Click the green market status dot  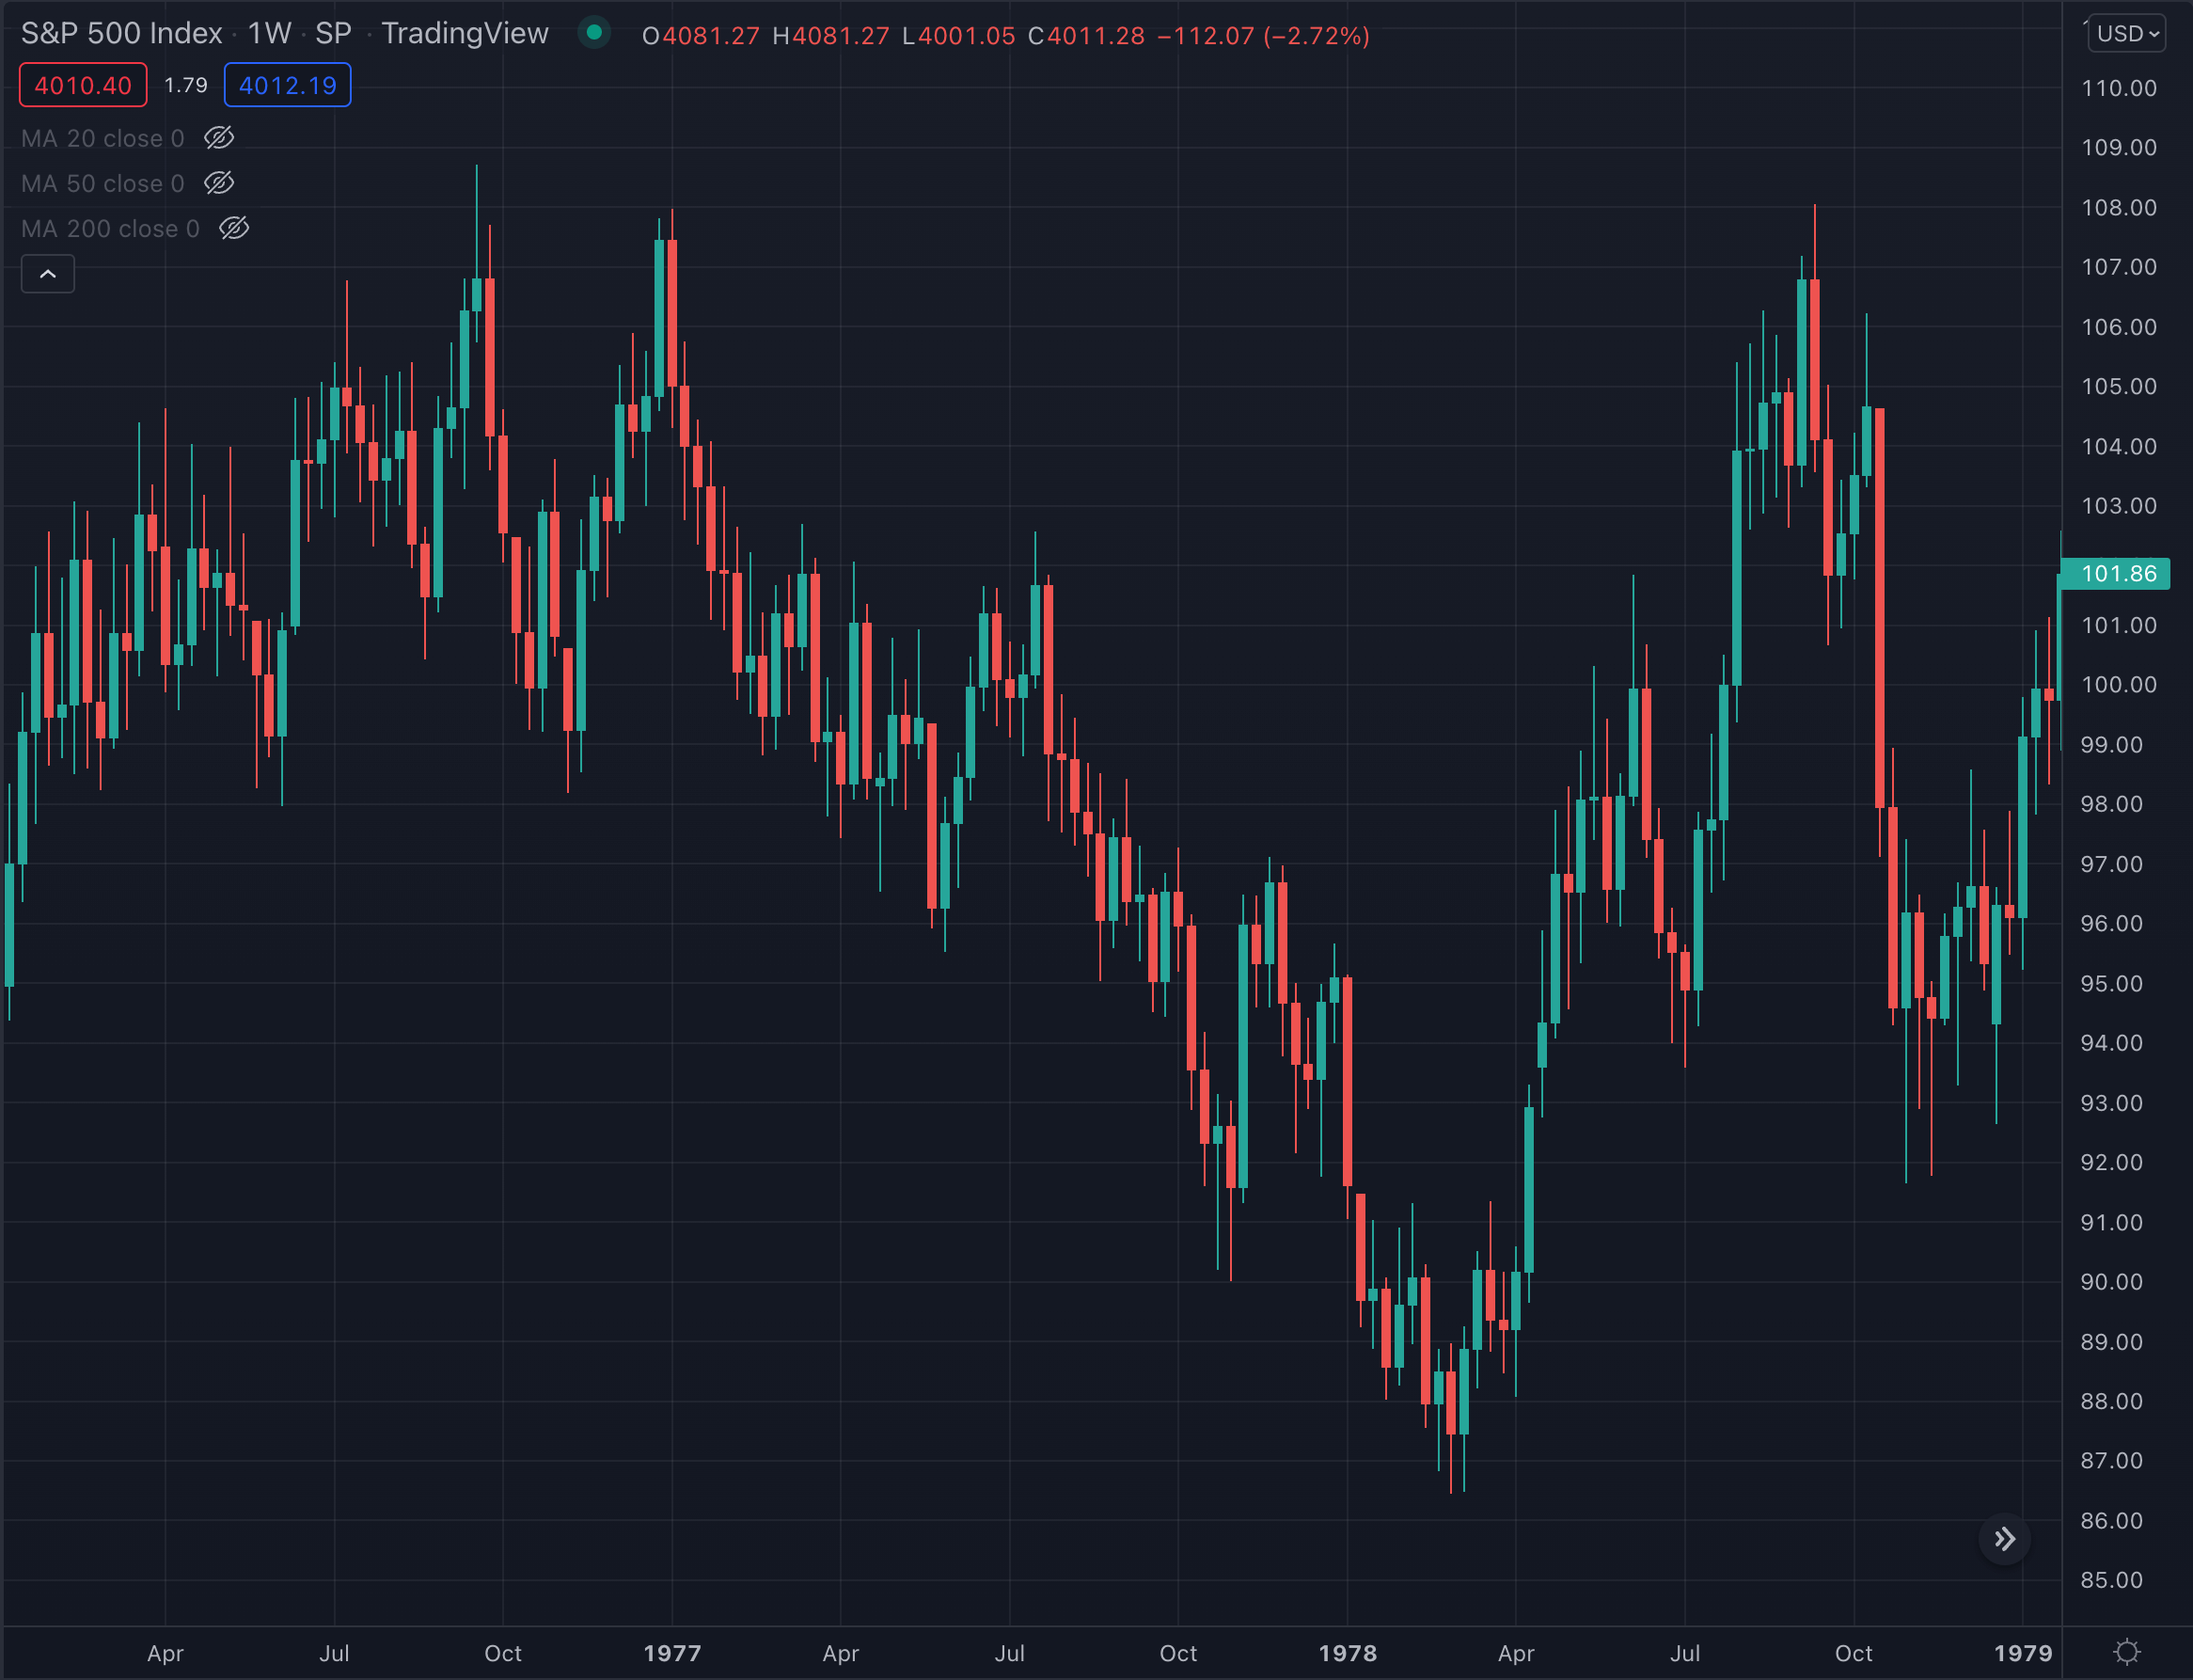593,33
